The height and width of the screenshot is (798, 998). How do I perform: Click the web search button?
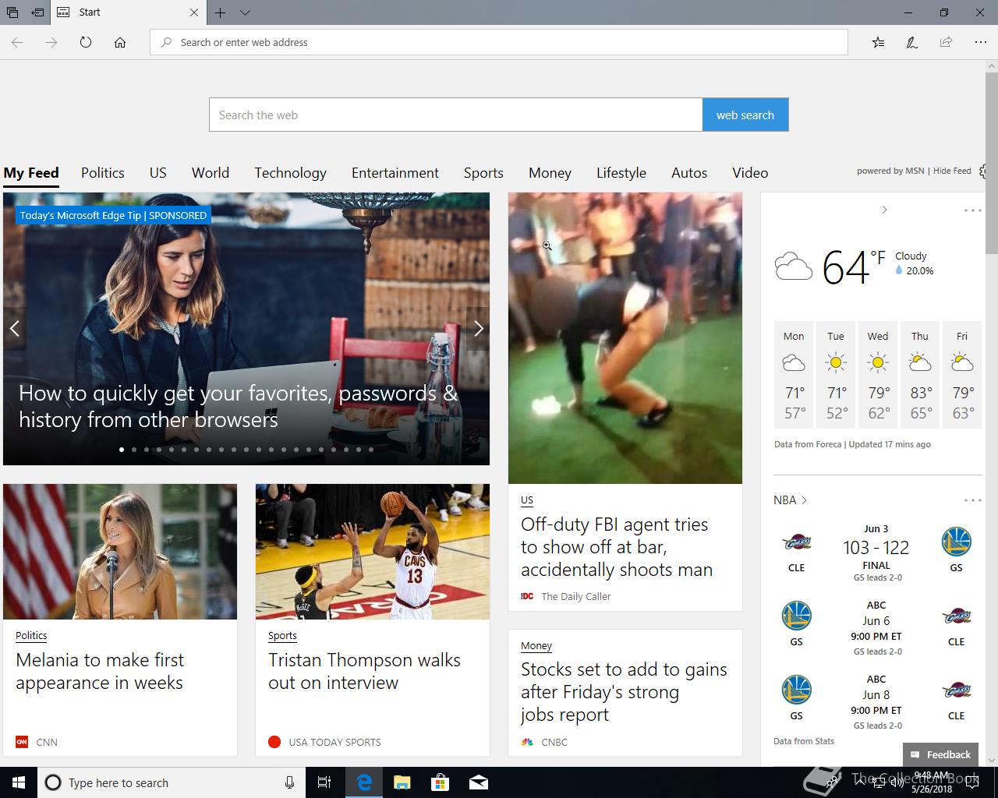tap(745, 115)
